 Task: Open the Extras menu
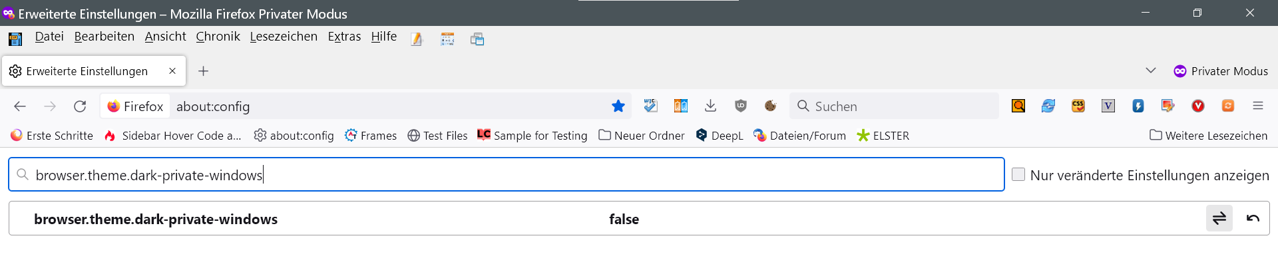(x=344, y=37)
